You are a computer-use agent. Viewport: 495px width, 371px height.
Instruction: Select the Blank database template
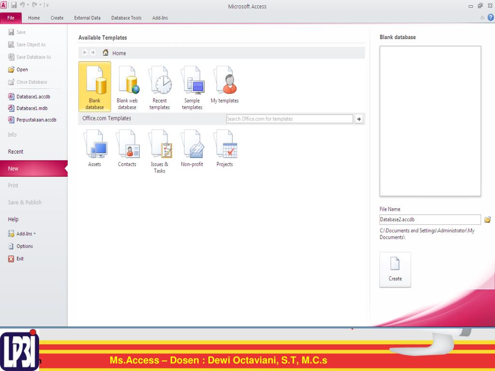94,87
